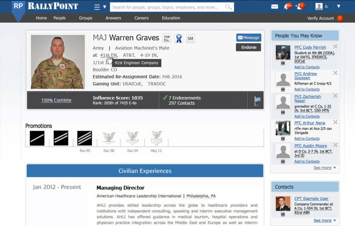Expand the account dropdown arrow

[339, 6]
